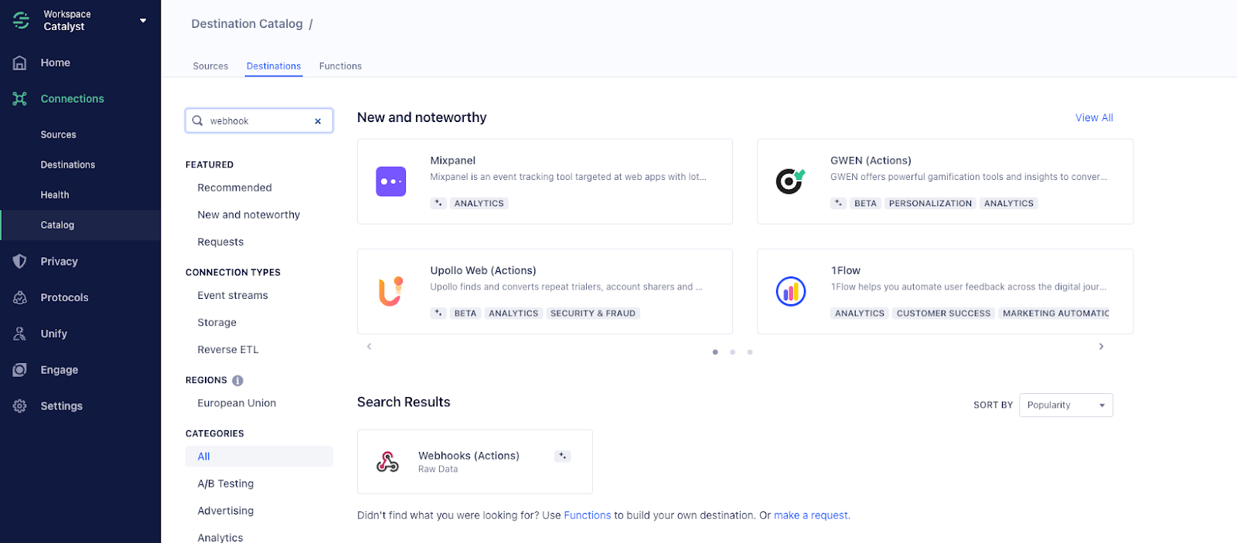The width and height of the screenshot is (1237, 543).
Task: Click the Unify person icon
Action: click(20, 334)
